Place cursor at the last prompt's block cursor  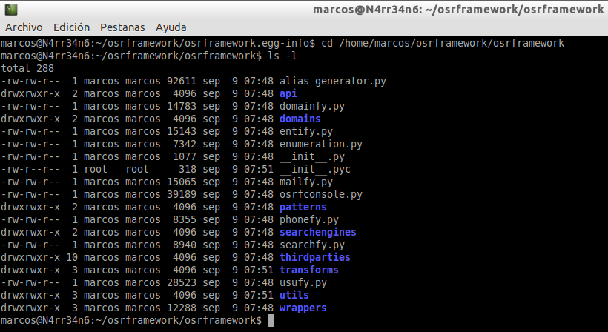271,320
